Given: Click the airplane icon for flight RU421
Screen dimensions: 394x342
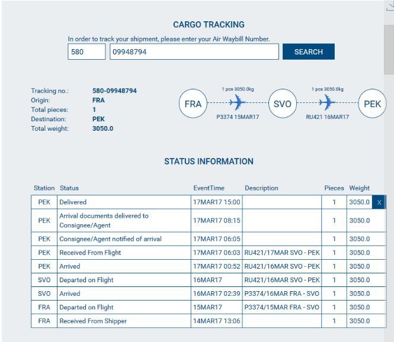Looking at the screenshot, I should click(x=327, y=102).
